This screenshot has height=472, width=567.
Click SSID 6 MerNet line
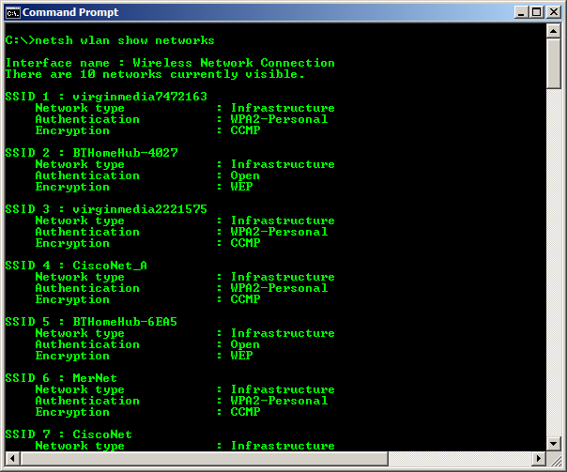point(61,378)
